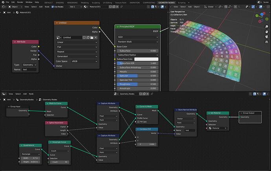The height and width of the screenshot is (171, 271).
Task: Collapse the Mesh to Curve node
Action: coord(48,104)
